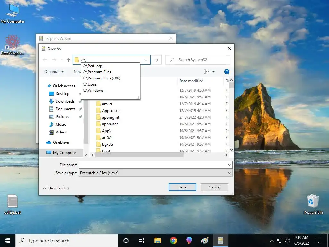Open the Paint 3D taskbar icon

[189, 241]
